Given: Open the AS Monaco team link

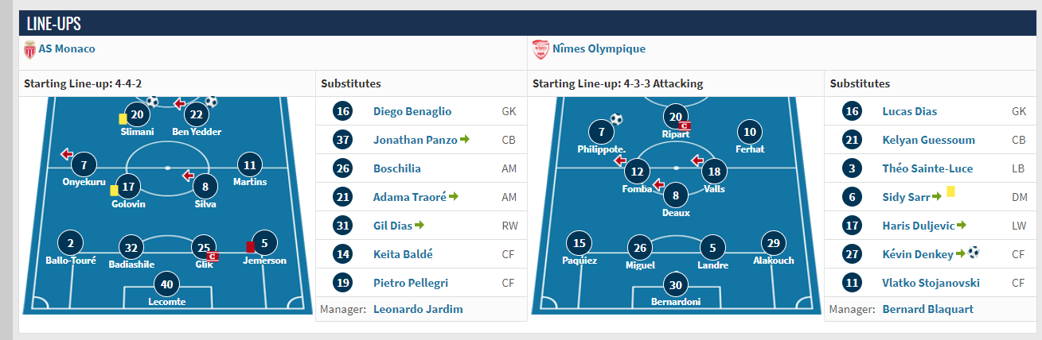Looking at the screenshot, I should coord(67,49).
